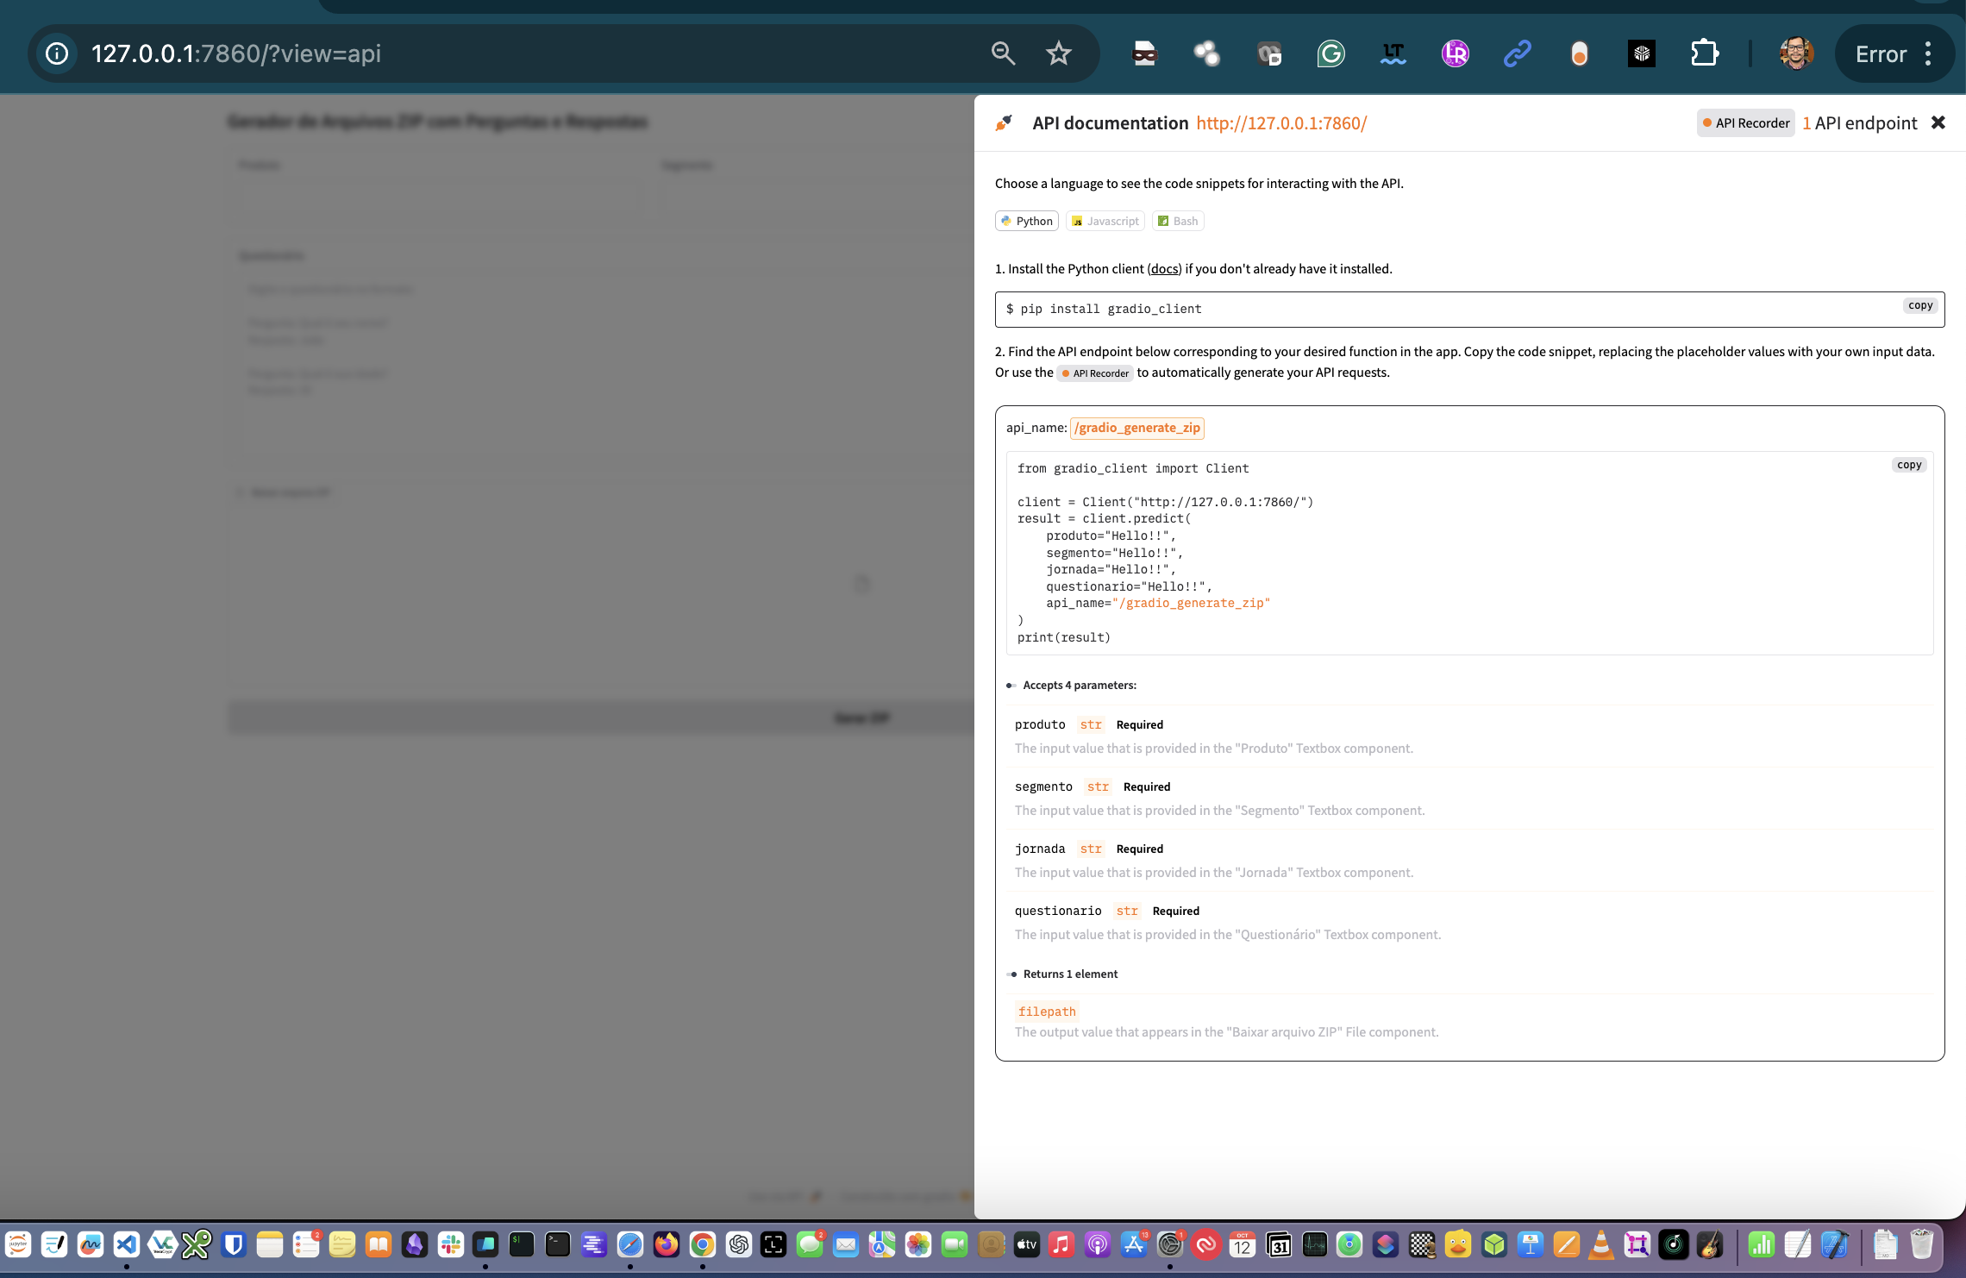Open Visual Studio Code from the dock

coord(127,1244)
